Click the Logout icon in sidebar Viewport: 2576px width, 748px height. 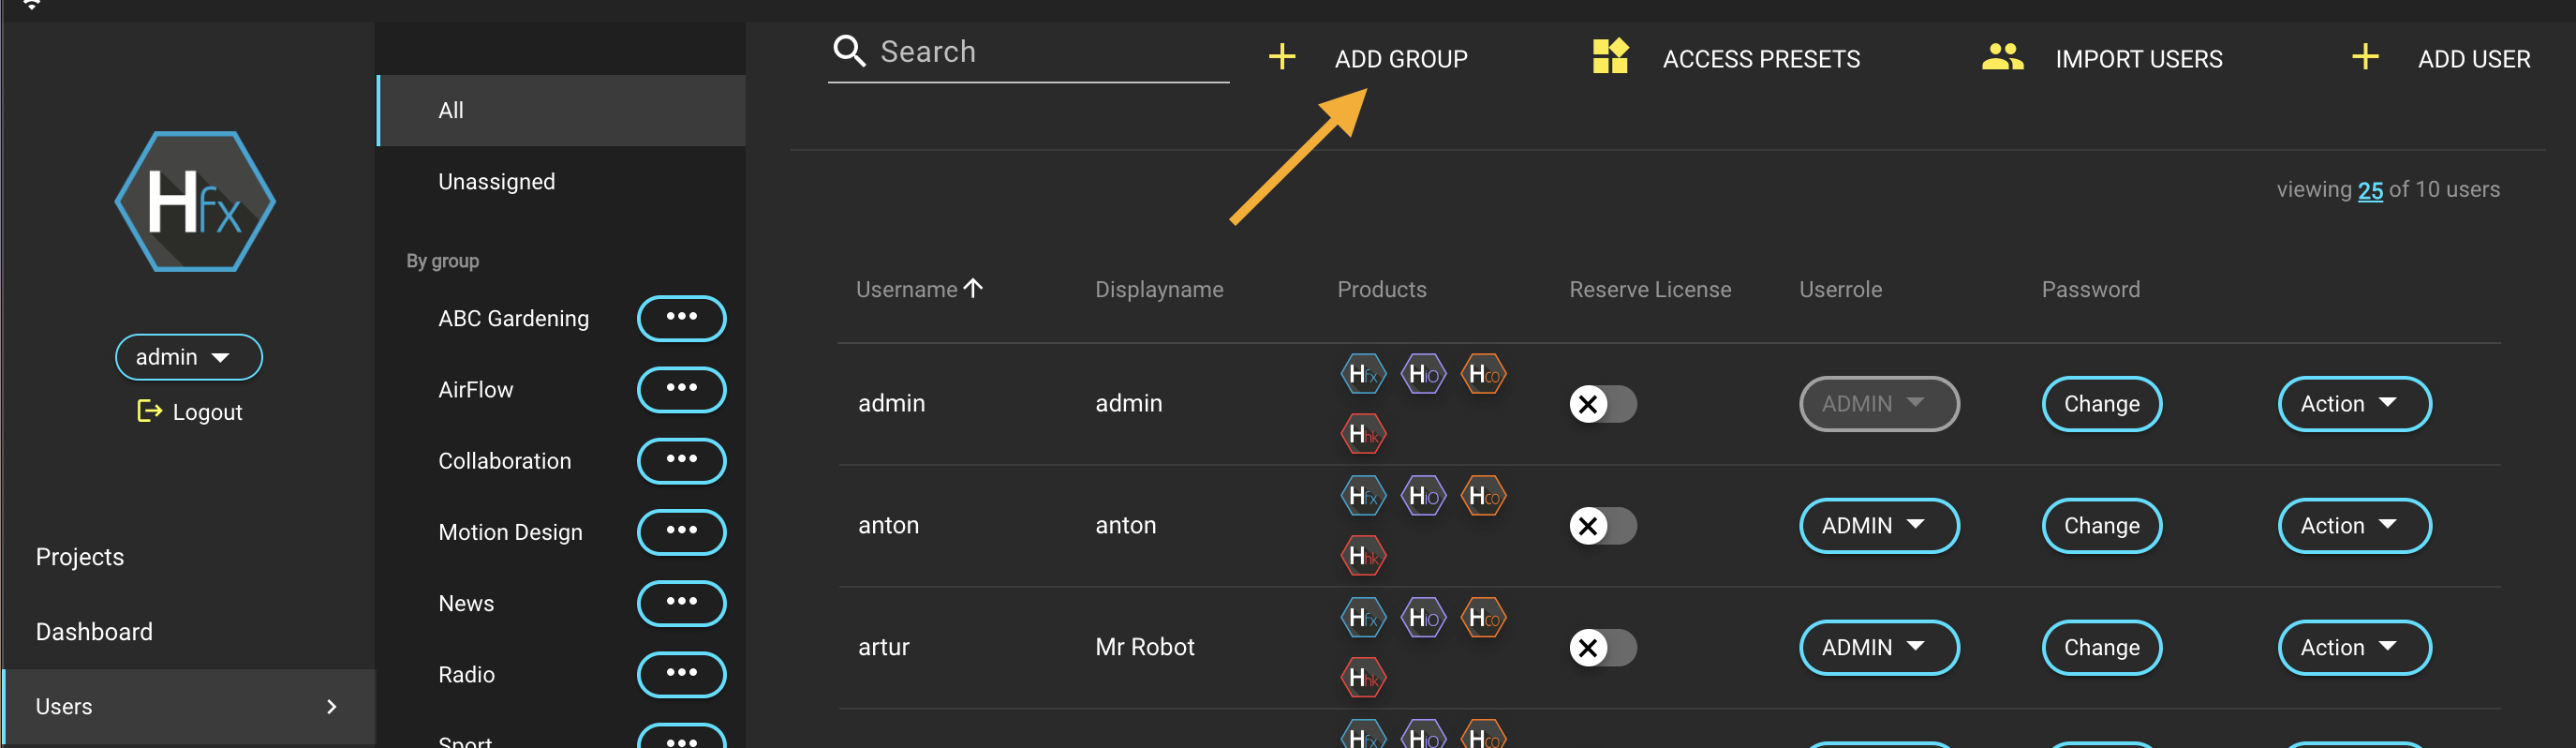[x=149, y=411]
